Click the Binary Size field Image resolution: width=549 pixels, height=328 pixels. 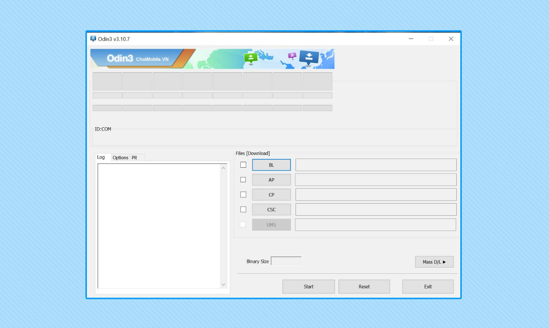pyautogui.click(x=286, y=261)
